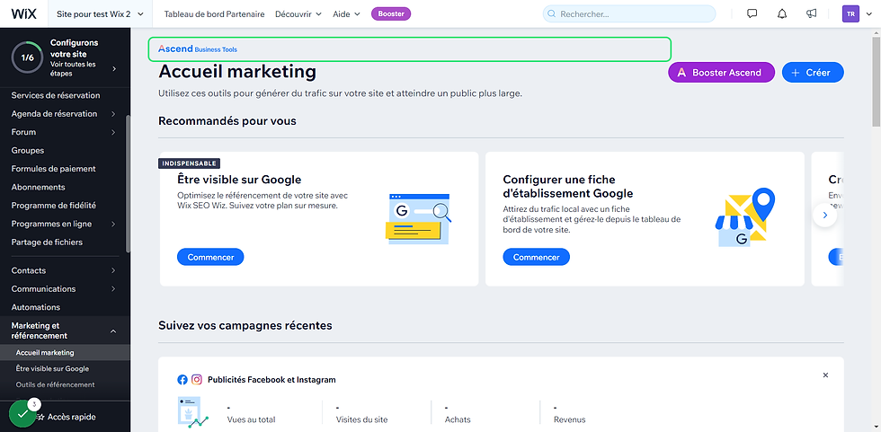Open Programme de fidélité

pos(53,206)
